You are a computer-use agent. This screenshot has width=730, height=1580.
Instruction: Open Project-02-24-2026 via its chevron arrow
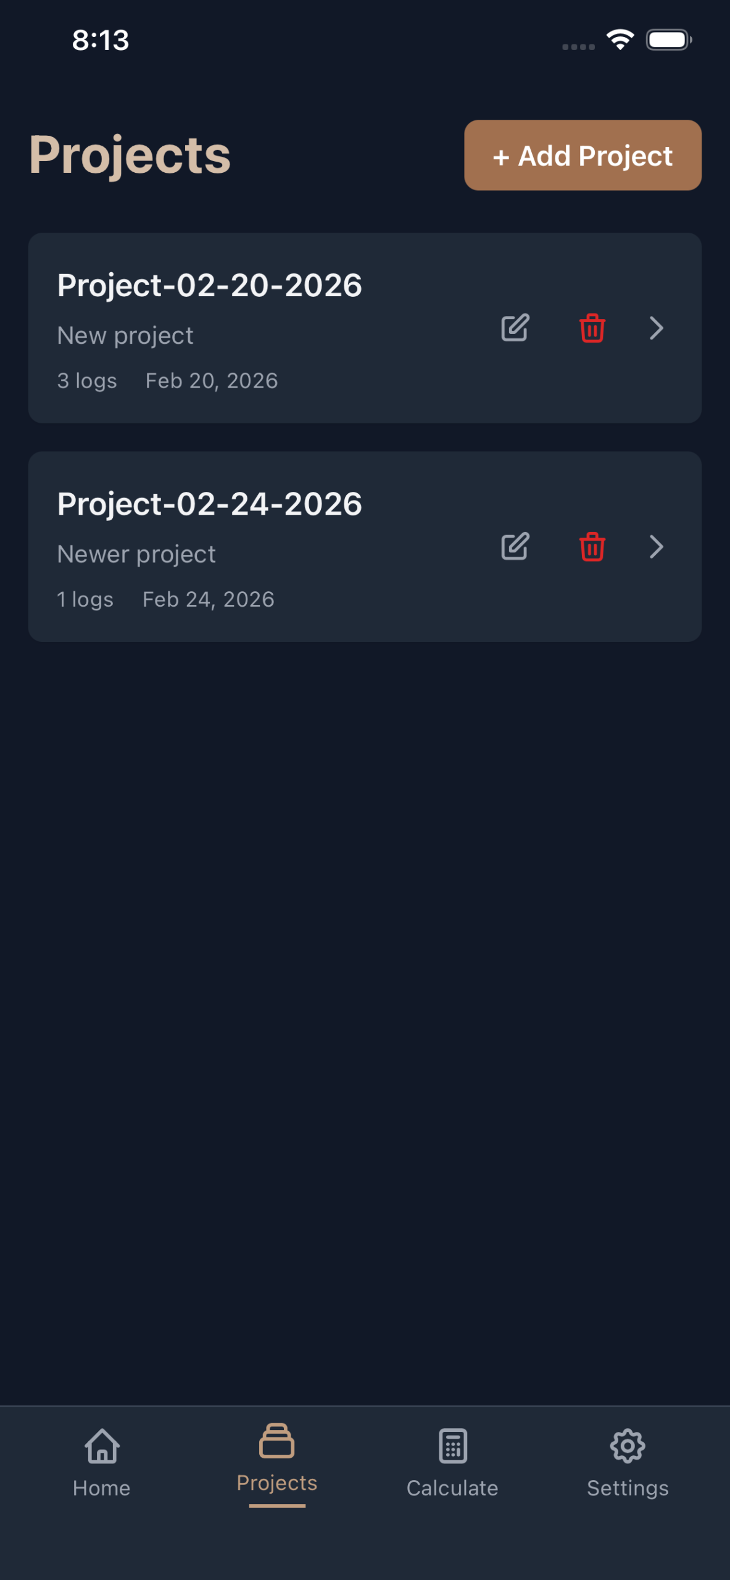pyautogui.click(x=656, y=546)
